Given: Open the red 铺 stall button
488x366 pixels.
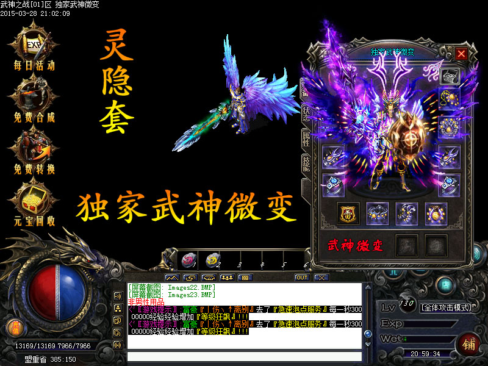Looking at the screenshot, I should pos(468,344).
